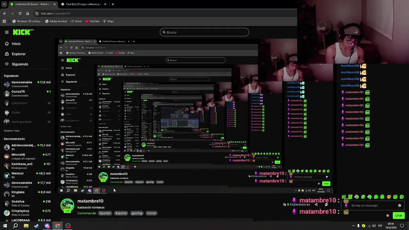Go to Inicio in the main sidebar
The width and height of the screenshot is (409, 230).
[13, 44]
